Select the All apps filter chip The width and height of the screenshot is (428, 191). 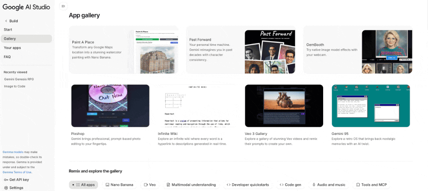[x=83, y=185]
